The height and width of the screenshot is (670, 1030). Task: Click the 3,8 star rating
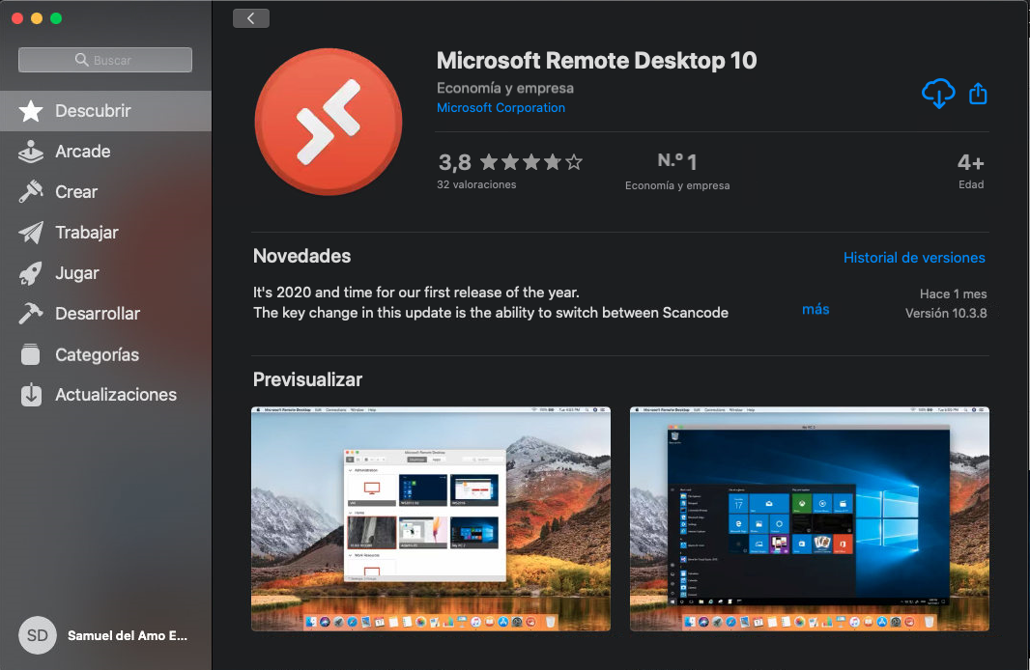[x=510, y=162]
